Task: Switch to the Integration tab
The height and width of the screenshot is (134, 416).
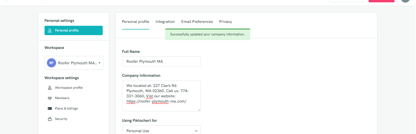Action: click(165, 22)
